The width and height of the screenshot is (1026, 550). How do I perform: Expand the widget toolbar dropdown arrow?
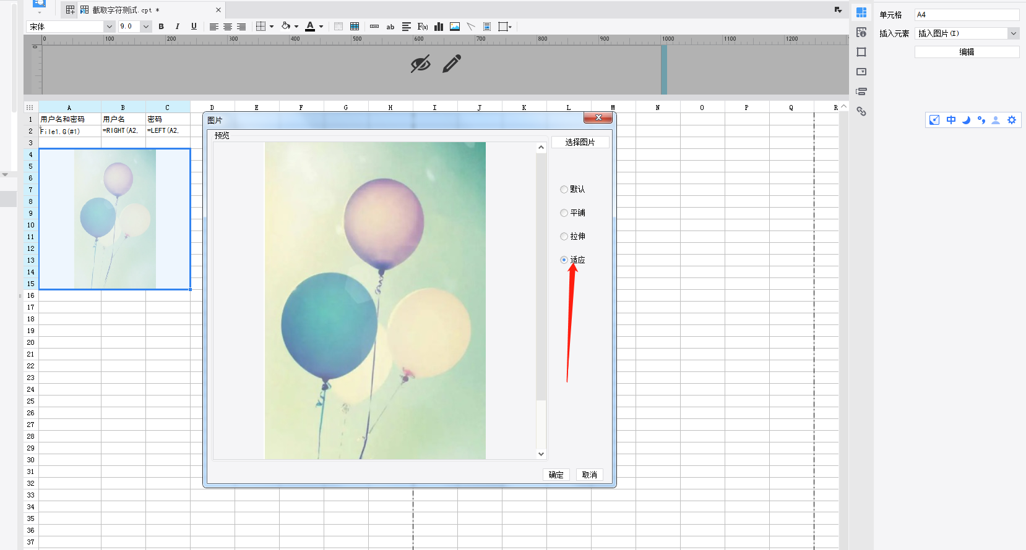point(510,27)
